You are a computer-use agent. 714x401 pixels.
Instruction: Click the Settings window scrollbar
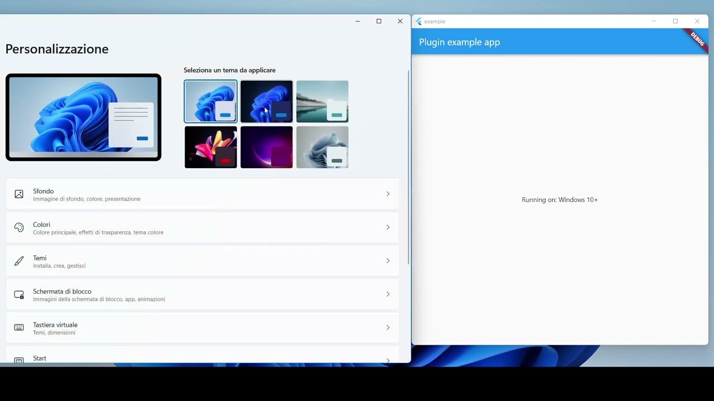[409, 167]
